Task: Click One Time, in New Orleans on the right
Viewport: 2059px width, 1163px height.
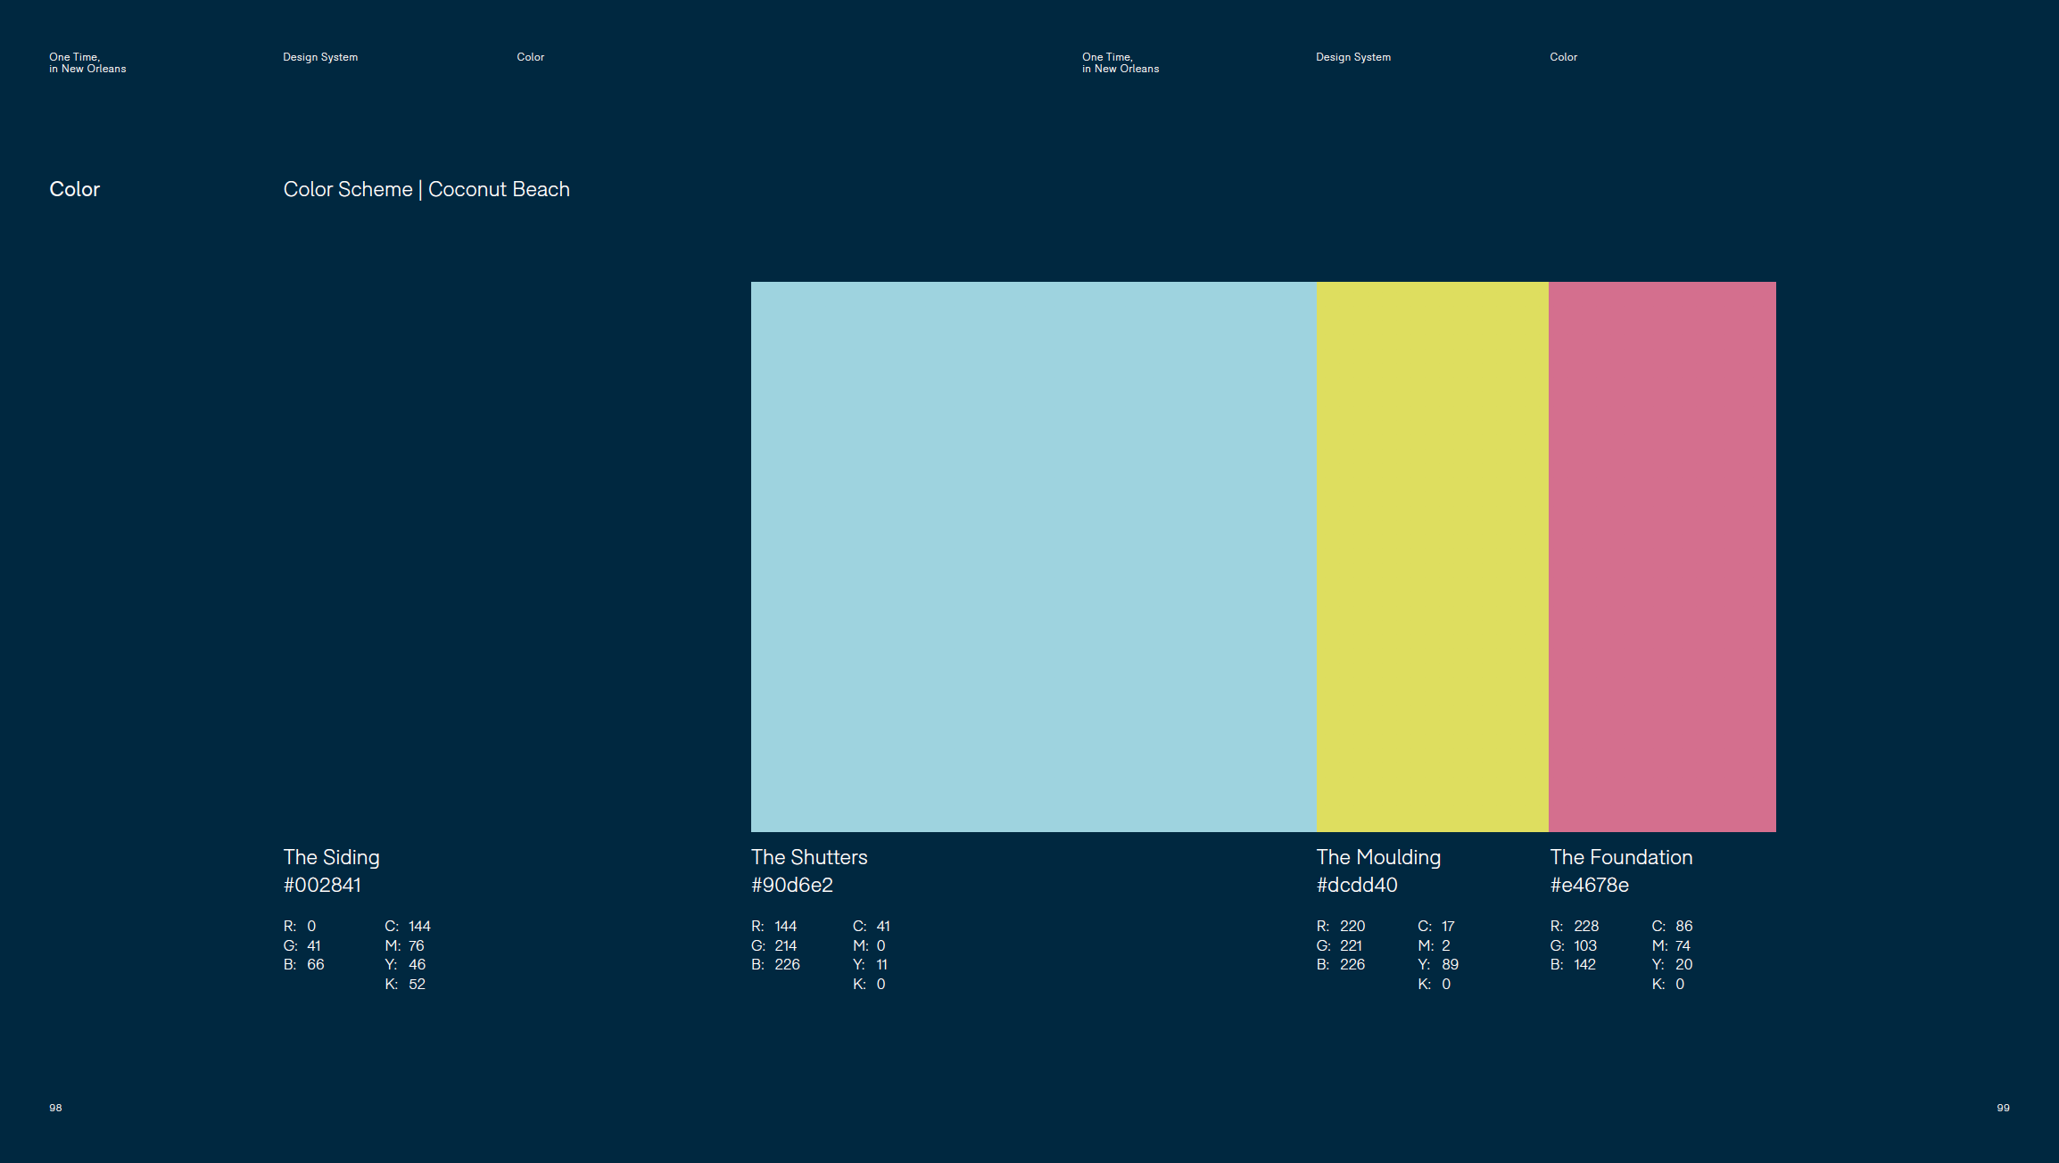Action: coord(1120,62)
